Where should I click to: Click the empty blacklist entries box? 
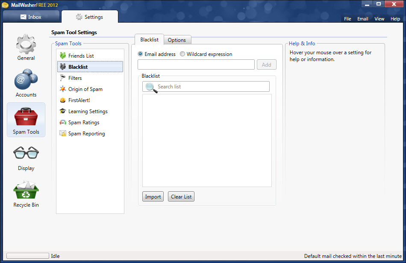[207, 140]
